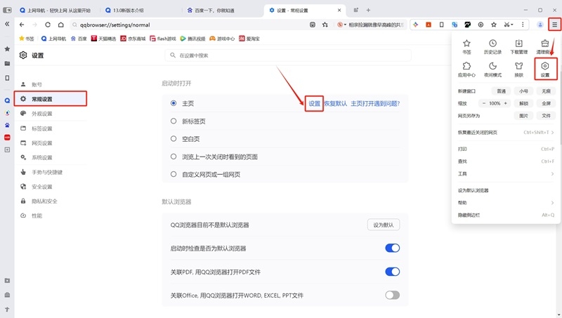This screenshot has height=318, width=562.
Task: Enable 关联Office file association switch
Action: pyautogui.click(x=392, y=295)
